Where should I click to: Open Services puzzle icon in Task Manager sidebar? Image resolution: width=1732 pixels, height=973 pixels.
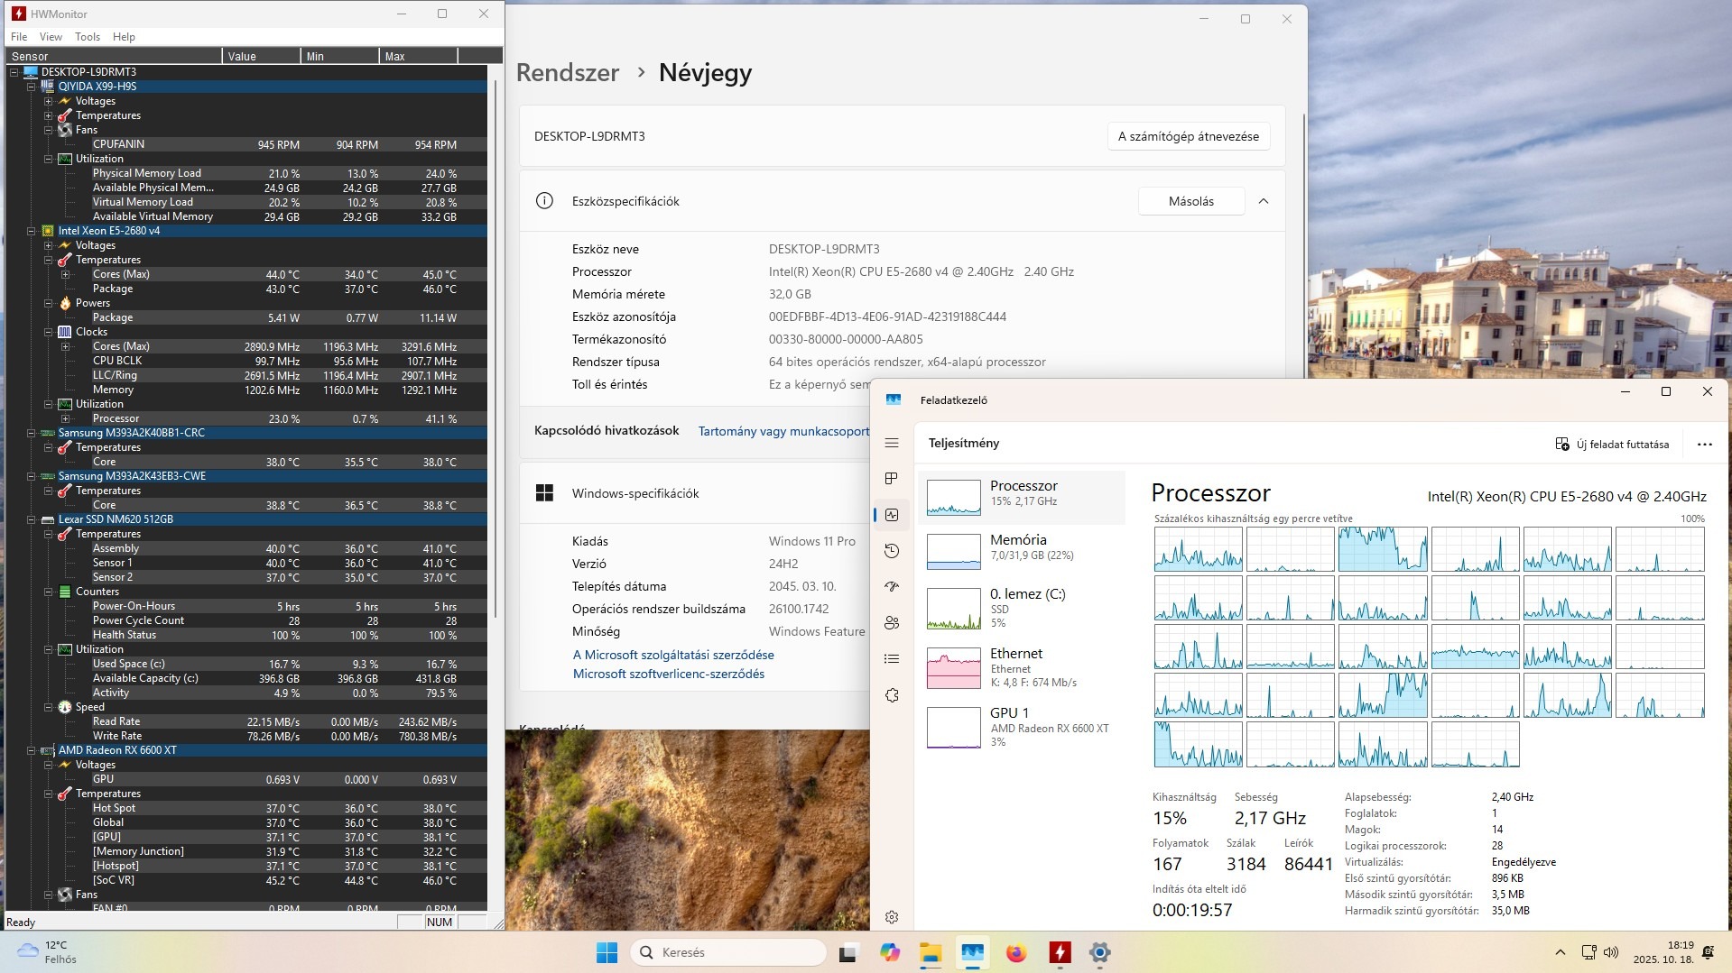coord(892,695)
